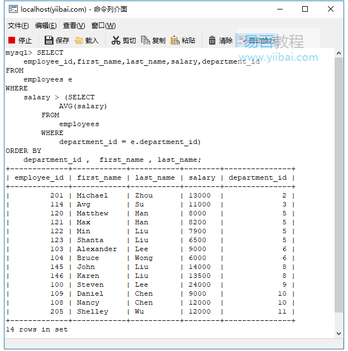Screen dimensions: 348x351
Task: Open the 编辑(E) menu
Action: 46,26
